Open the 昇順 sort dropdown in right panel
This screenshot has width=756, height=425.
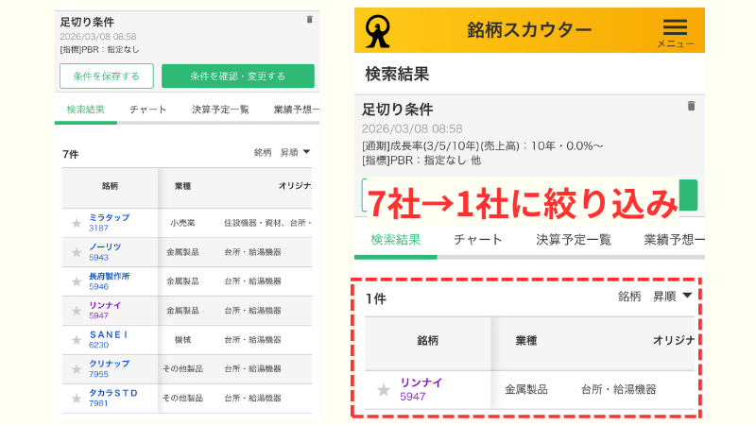click(672, 297)
